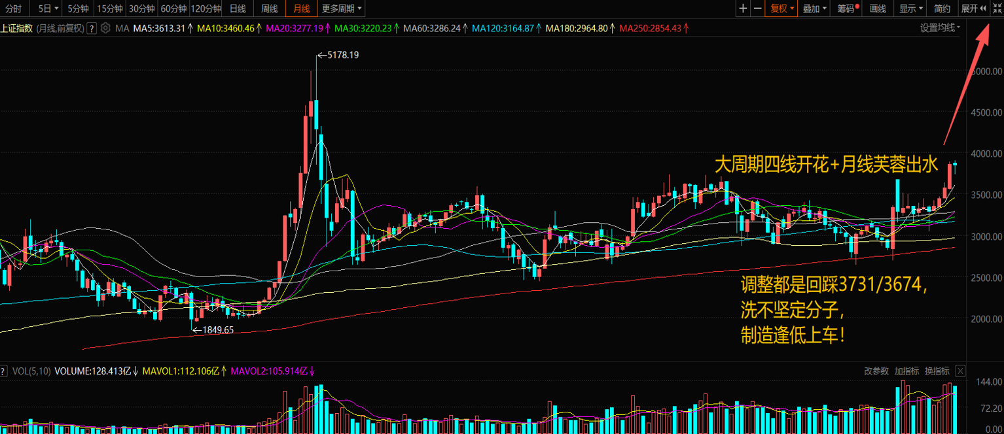Click the 换指标 switch indicator button
The width and height of the screenshot is (1004, 434).
coord(937,371)
